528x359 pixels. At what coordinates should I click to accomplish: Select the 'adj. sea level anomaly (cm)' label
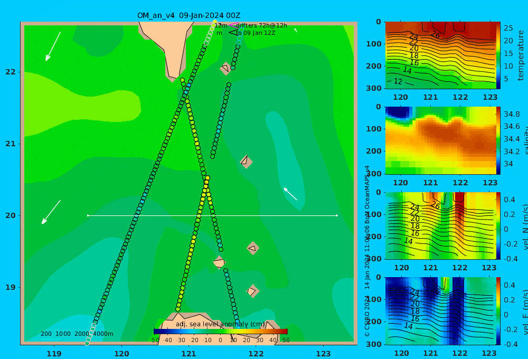point(220,324)
